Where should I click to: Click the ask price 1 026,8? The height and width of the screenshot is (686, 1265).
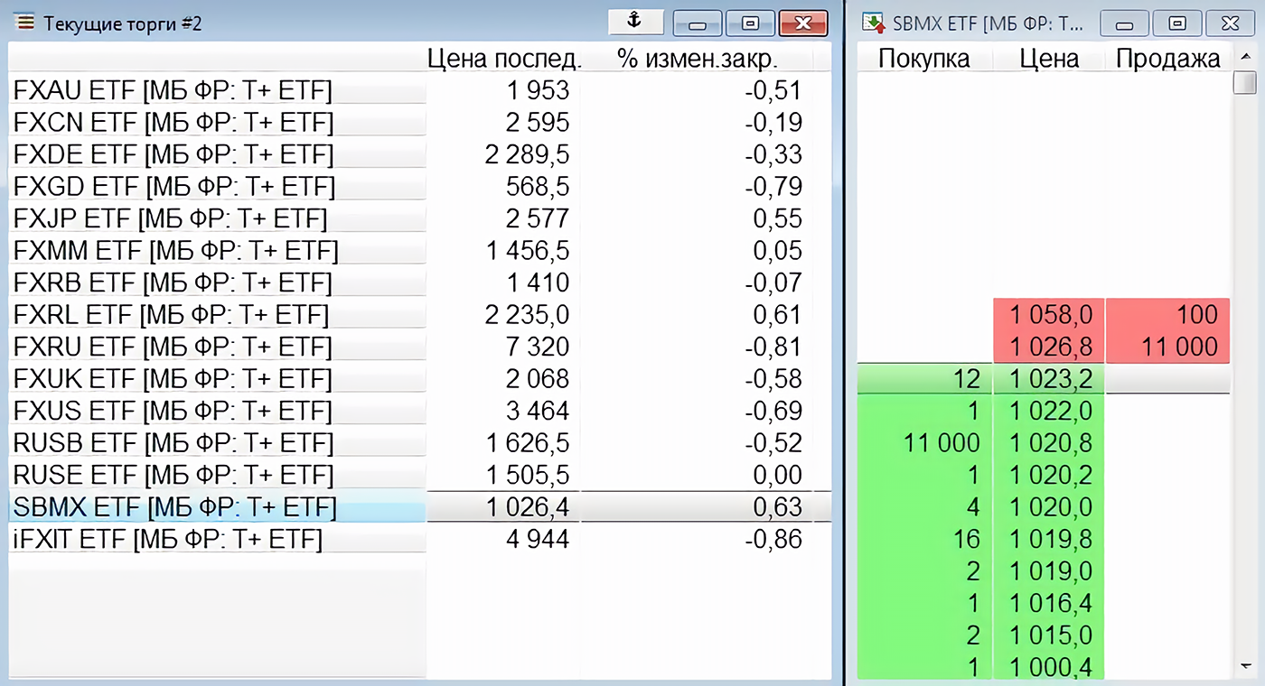(1051, 348)
